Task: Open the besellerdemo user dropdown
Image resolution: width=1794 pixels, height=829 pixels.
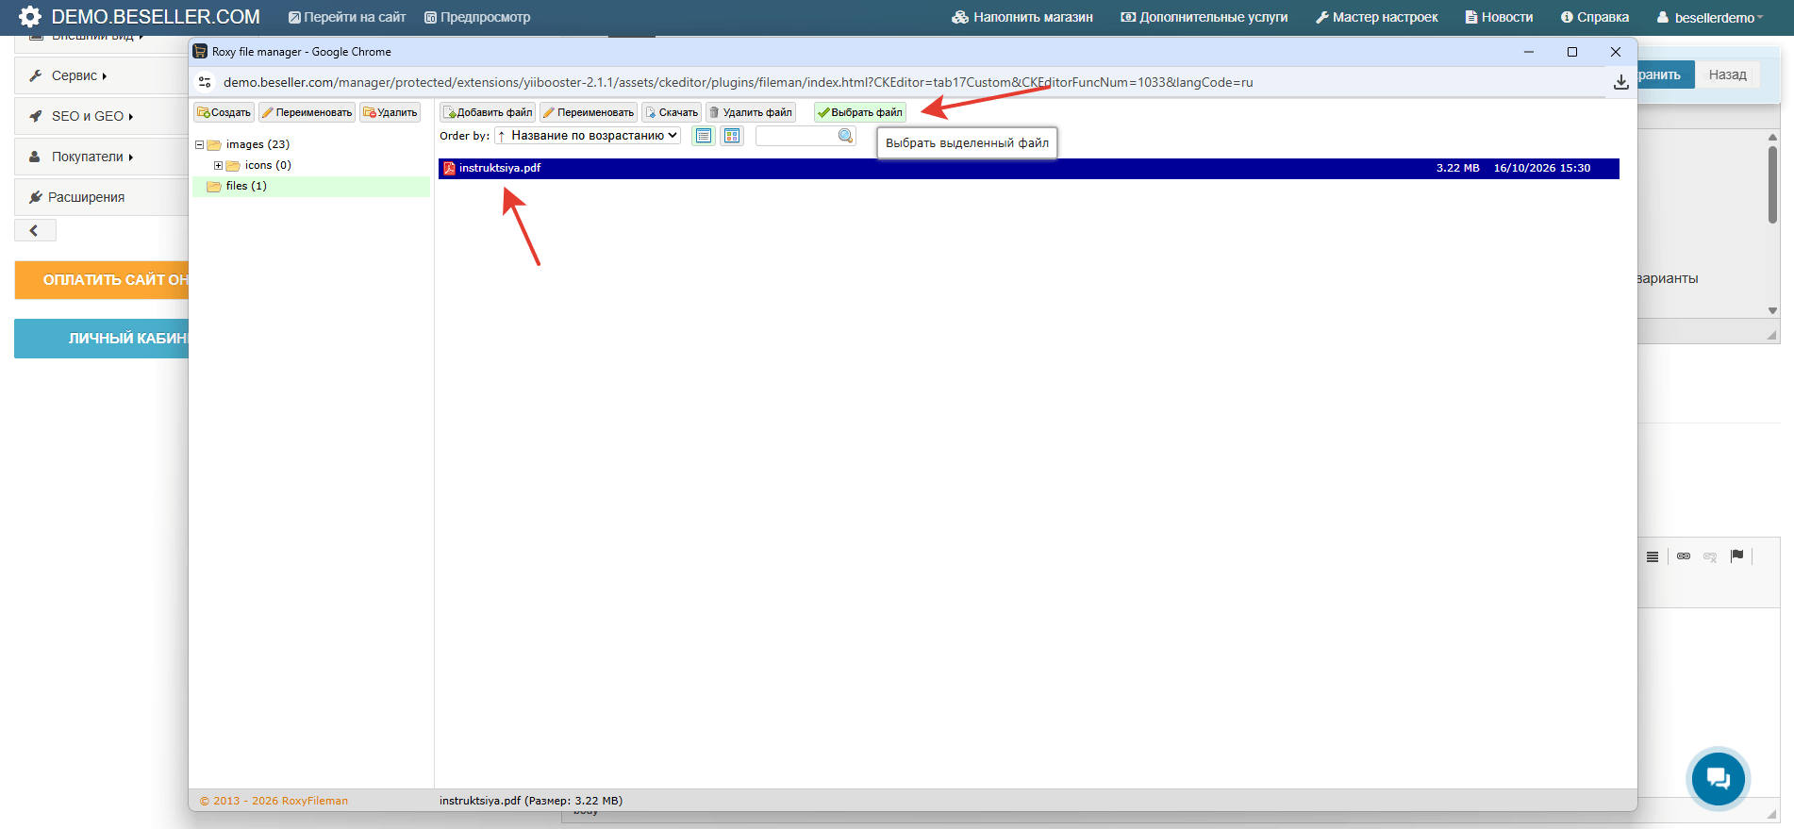Action: (1710, 17)
